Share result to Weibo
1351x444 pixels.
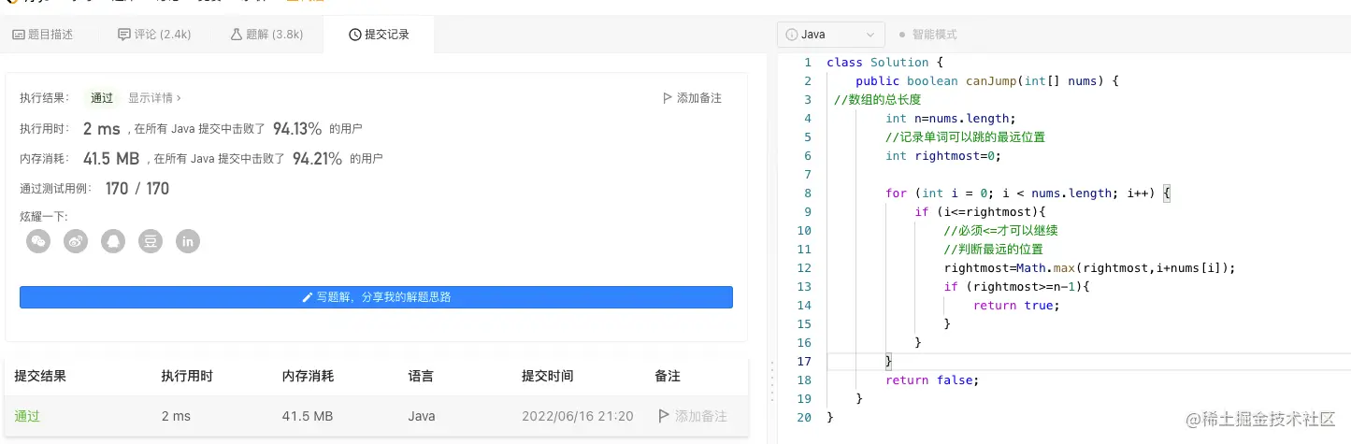[x=76, y=241]
